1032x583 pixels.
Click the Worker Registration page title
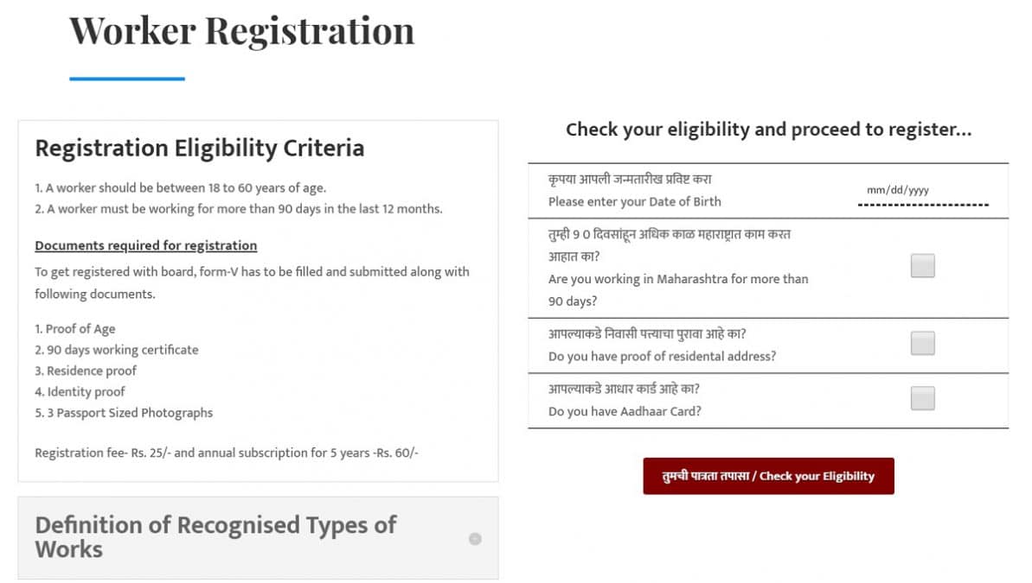[242, 31]
